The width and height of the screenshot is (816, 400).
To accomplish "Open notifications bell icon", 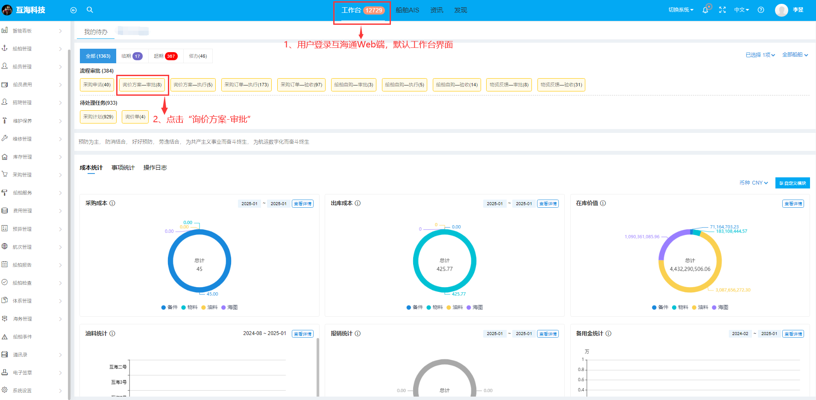I will coord(705,10).
